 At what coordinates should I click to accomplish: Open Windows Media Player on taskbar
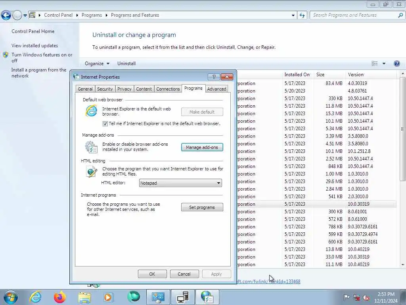tap(108, 297)
